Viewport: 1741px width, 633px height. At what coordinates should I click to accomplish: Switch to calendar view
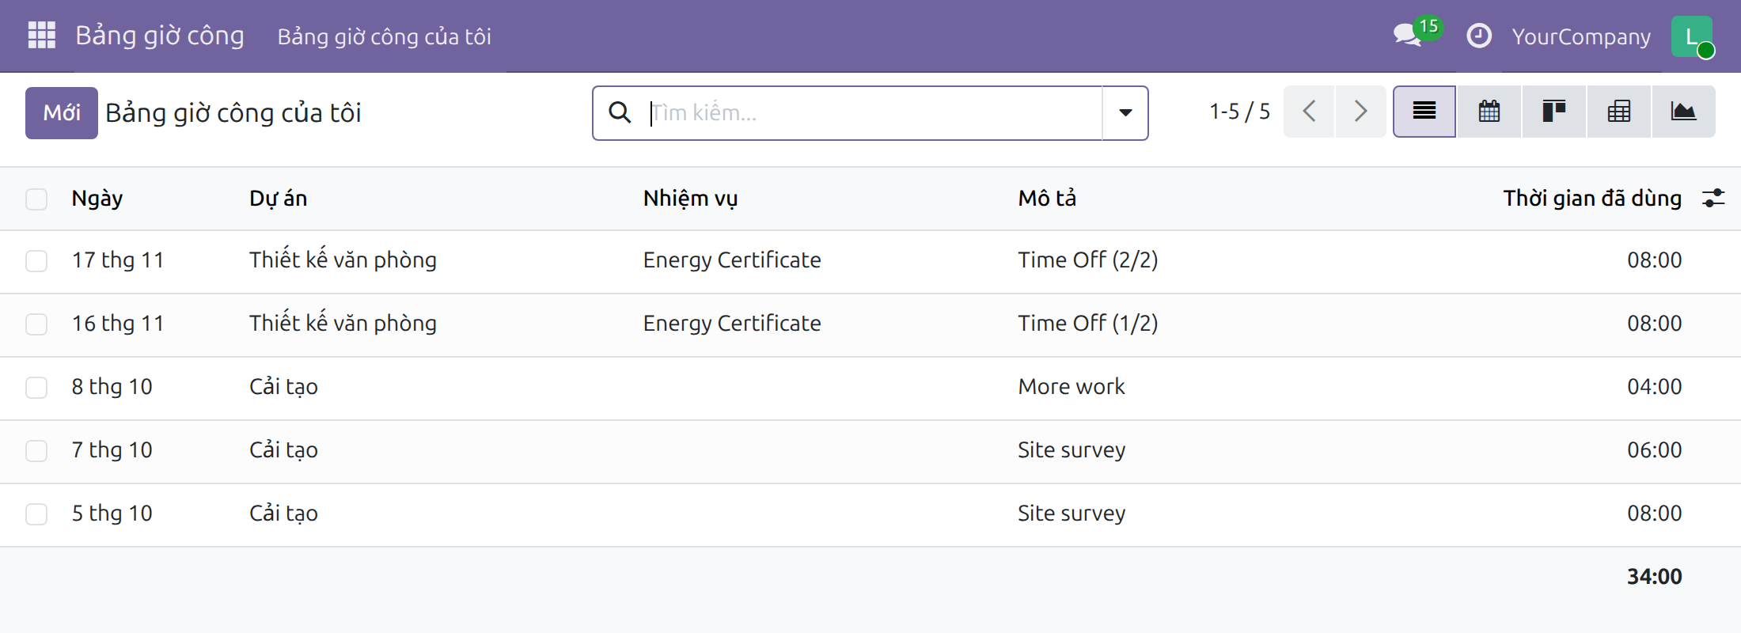click(x=1489, y=112)
